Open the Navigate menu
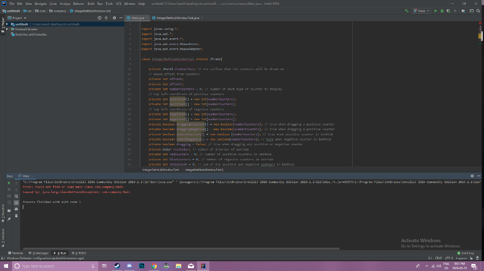Viewport: 484px width, 271px height. pos(41,4)
